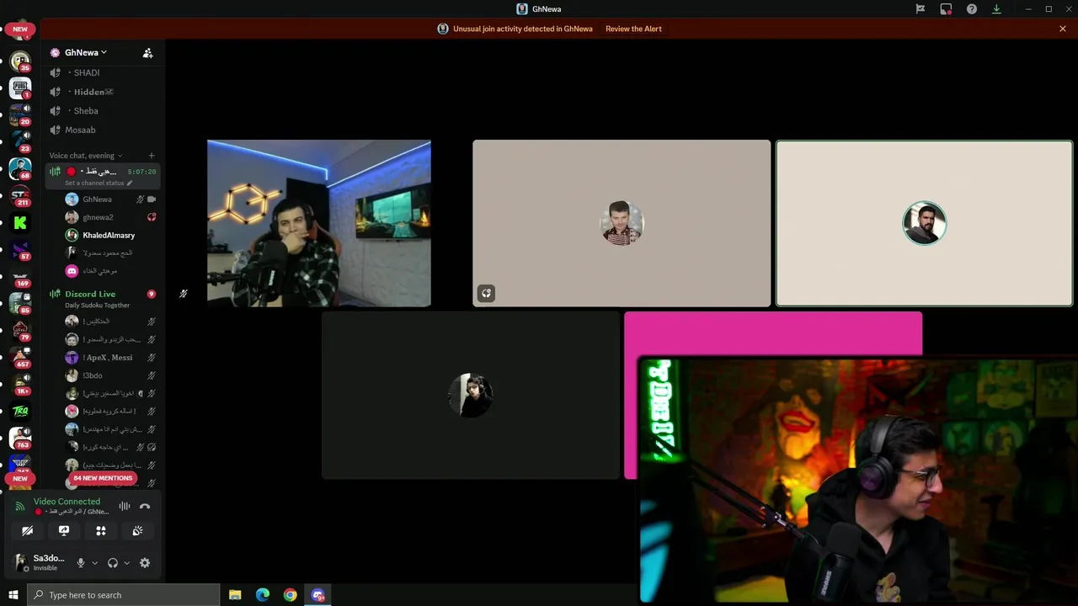Select user KhaledAlmasry in voice list
The height and width of the screenshot is (606, 1078).
tap(109, 235)
